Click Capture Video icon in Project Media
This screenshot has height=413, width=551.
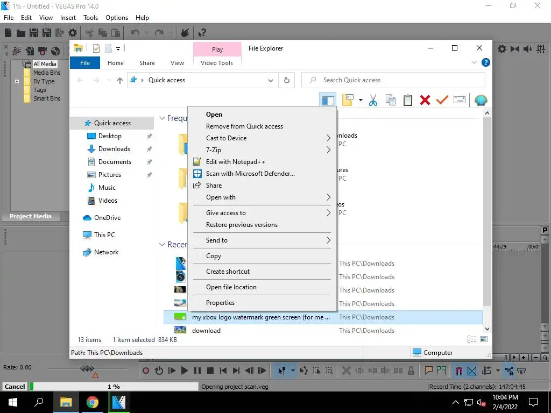pos(43,51)
